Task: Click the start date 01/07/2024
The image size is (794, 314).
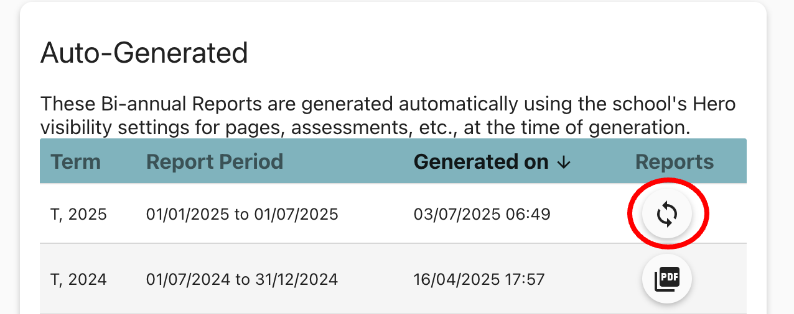Action: click(x=189, y=280)
